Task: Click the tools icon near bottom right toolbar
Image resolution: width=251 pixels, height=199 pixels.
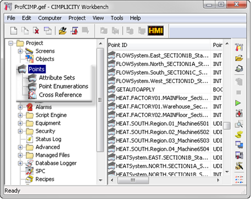Action: pyautogui.click(x=239, y=166)
